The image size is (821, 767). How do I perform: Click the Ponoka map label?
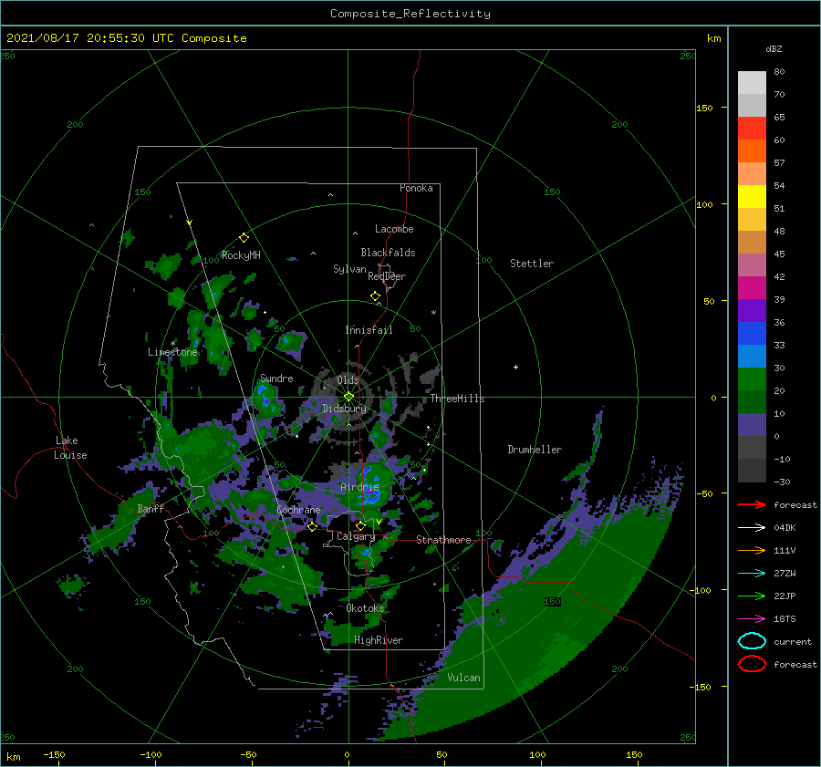tap(416, 188)
